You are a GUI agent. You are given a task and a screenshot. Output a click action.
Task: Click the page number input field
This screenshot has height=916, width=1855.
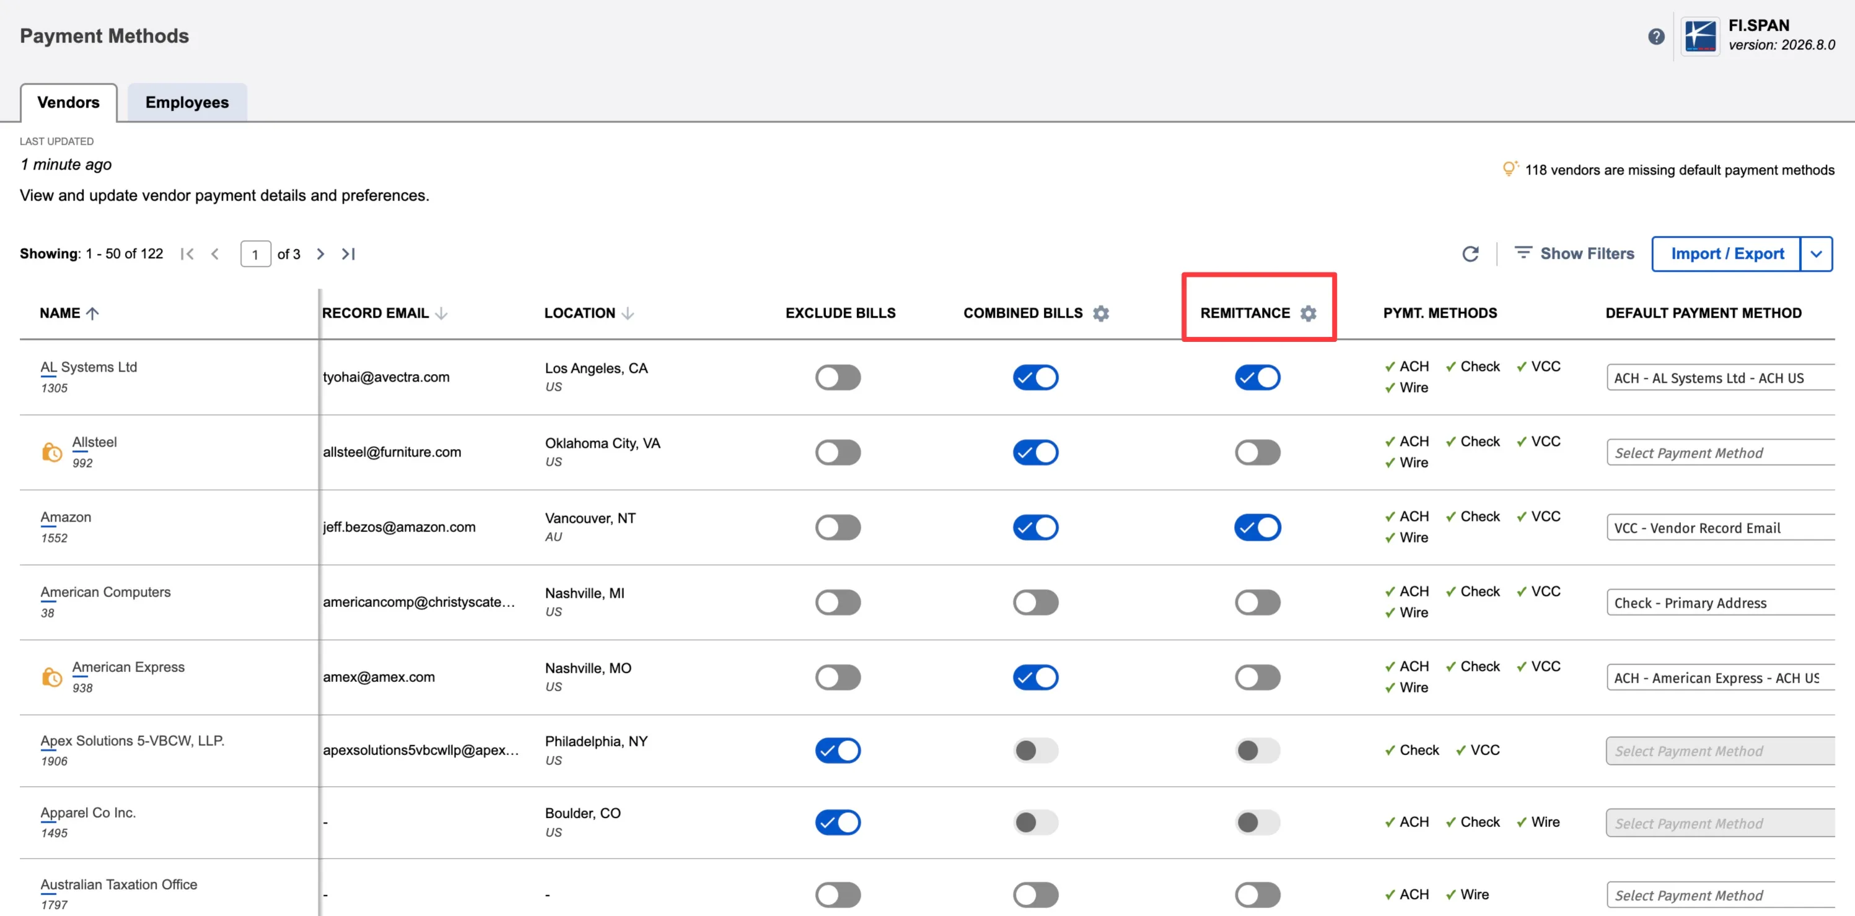(x=256, y=254)
